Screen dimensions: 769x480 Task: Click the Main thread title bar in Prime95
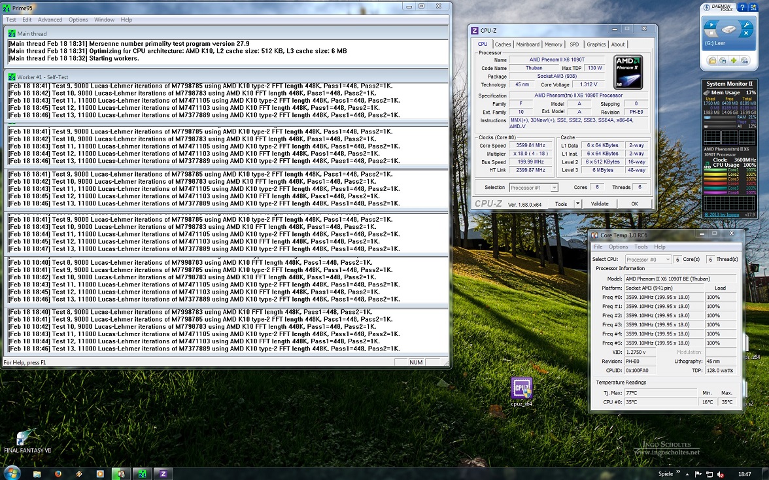click(226, 34)
